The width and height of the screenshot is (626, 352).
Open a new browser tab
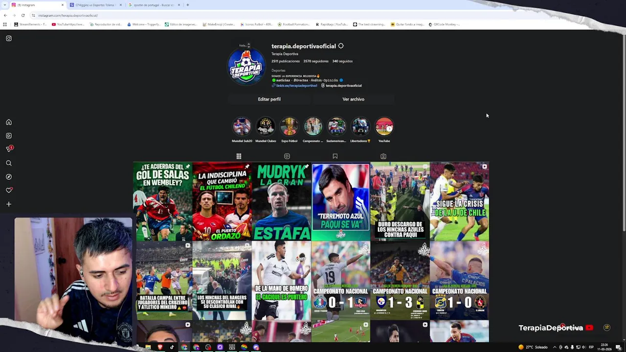[x=188, y=5]
